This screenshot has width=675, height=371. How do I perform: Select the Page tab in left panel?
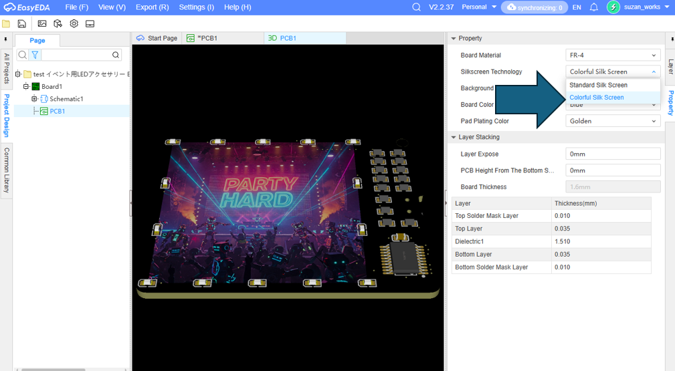coord(37,41)
